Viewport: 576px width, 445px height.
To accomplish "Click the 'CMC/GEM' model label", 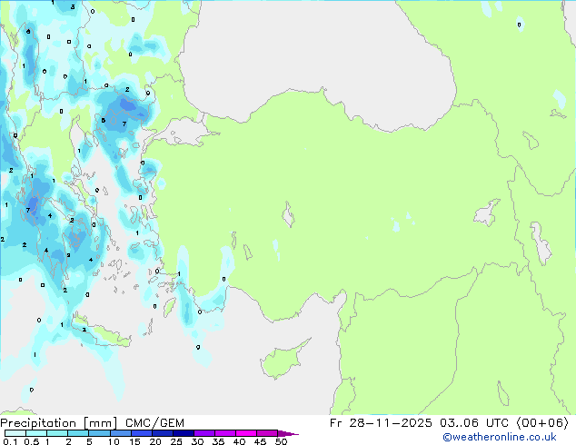I will (154, 423).
